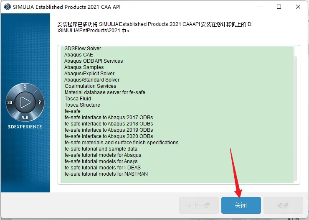This screenshot has height=220, width=309.
Task: Select the plain fe-safe row
Action: click(x=72, y=111)
